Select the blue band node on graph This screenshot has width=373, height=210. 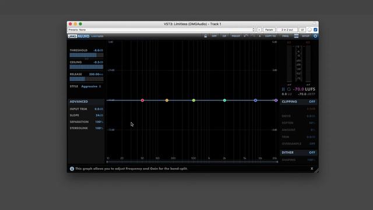(255, 100)
